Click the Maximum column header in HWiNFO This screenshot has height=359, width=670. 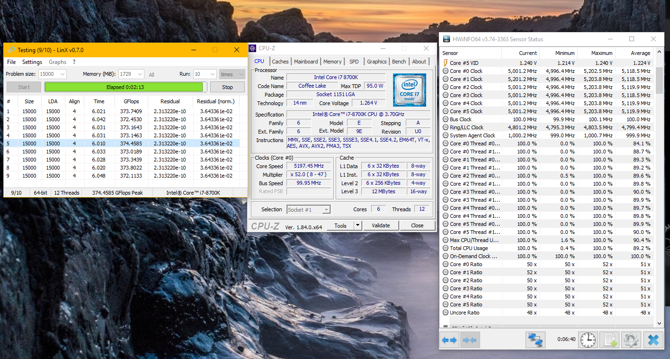[x=596, y=53]
